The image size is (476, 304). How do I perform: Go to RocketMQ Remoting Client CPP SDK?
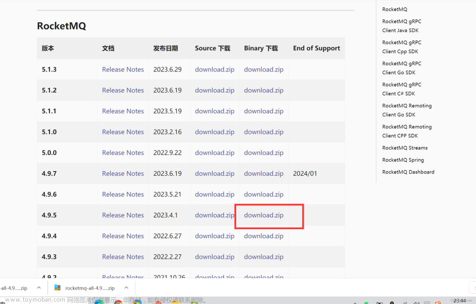(x=407, y=131)
